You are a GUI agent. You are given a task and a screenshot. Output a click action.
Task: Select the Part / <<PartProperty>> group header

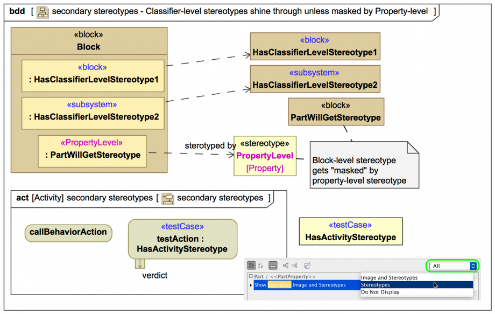(x=285, y=276)
